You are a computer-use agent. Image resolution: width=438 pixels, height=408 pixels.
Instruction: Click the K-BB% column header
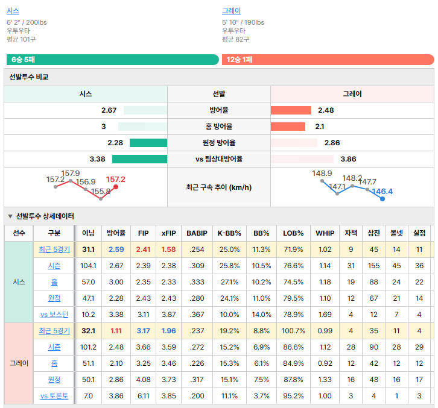click(229, 233)
